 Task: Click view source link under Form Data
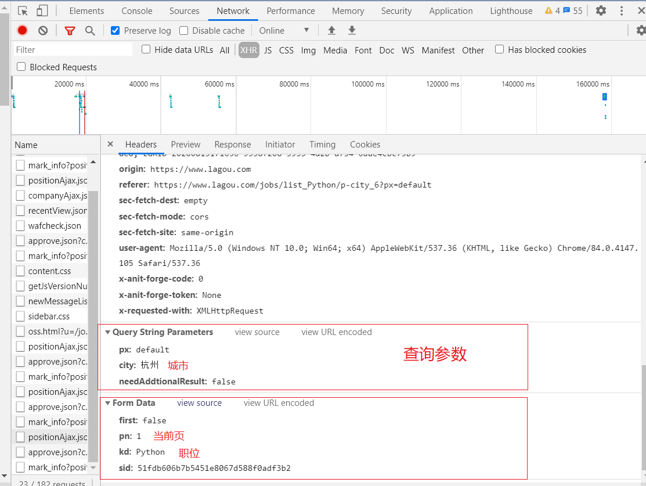(199, 403)
